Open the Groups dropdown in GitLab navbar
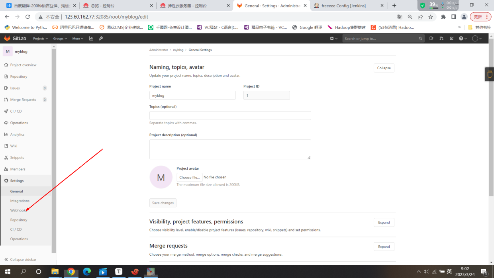Image resolution: width=494 pixels, height=278 pixels. pos(60,39)
